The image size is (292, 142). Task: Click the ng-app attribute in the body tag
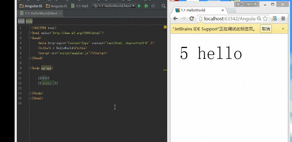[46, 68]
